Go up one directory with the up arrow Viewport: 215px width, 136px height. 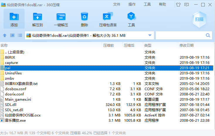4,35
